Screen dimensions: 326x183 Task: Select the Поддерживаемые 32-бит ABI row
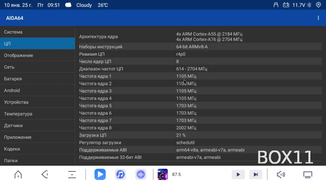pyautogui.click(x=200, y=157)
